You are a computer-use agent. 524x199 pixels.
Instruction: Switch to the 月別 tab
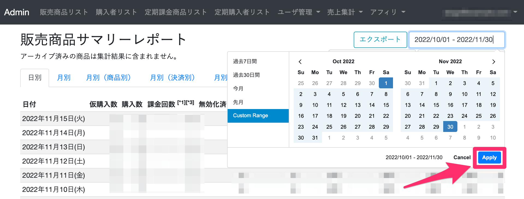64,78
